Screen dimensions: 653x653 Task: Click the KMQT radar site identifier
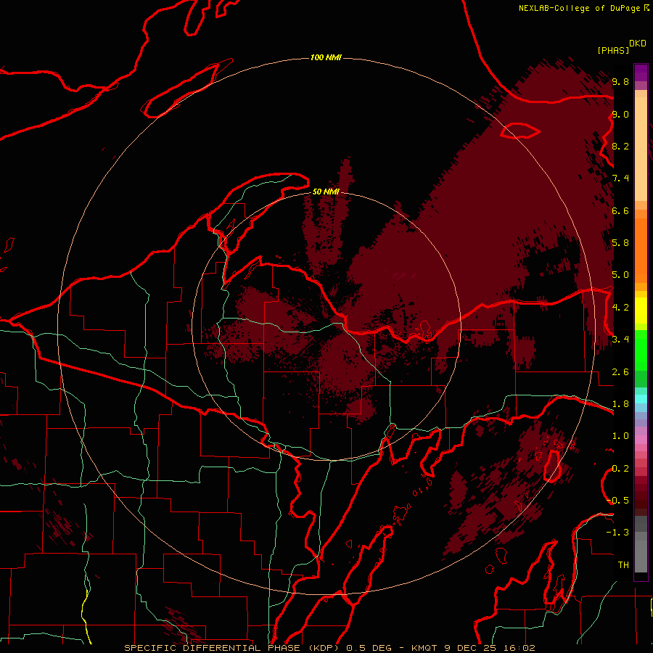(x=424, y=648)
